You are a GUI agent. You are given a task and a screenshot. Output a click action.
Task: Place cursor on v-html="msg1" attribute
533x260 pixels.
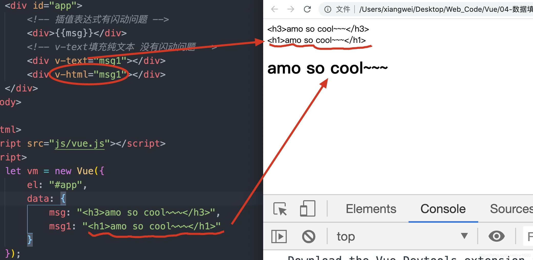[91, 75]
